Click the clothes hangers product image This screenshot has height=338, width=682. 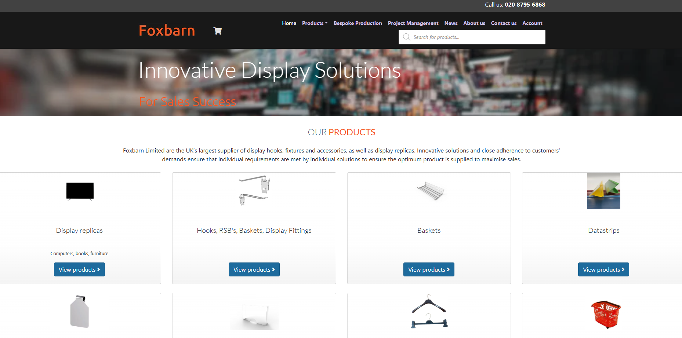click(x=429, y=312)
